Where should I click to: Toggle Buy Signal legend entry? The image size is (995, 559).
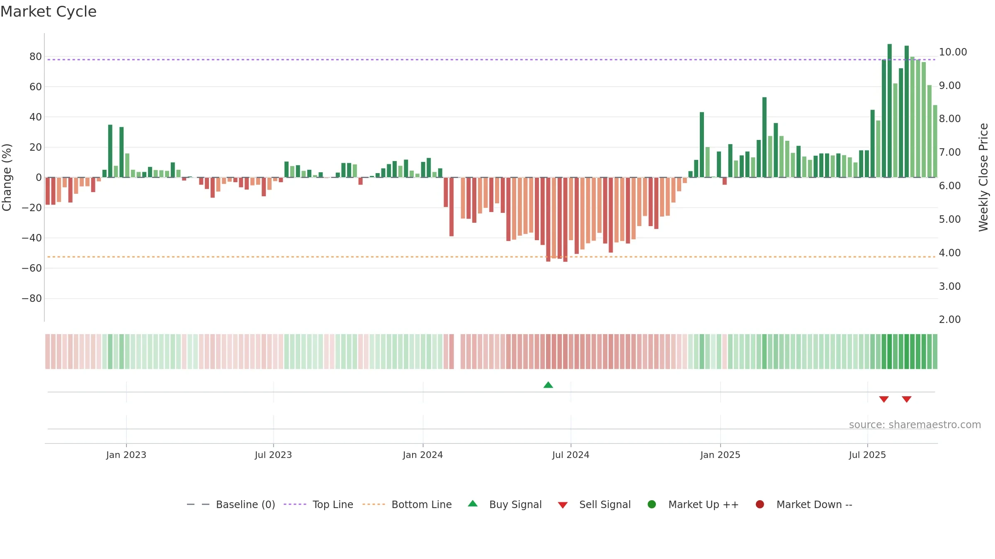pos(505,504)
